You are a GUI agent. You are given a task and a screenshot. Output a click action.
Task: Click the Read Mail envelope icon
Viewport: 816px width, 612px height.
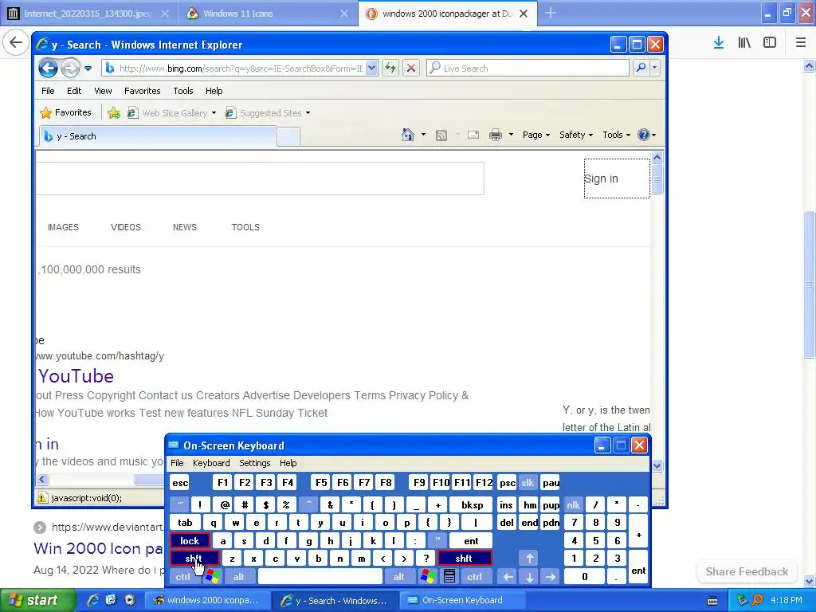[x=473, y=135]
